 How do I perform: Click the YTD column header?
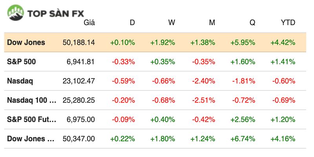click(x=288, y=23)
